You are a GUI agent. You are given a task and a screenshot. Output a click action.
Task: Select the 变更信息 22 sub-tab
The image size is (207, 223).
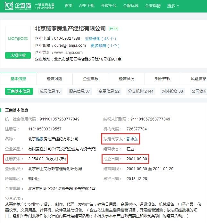tap(109, 91)
